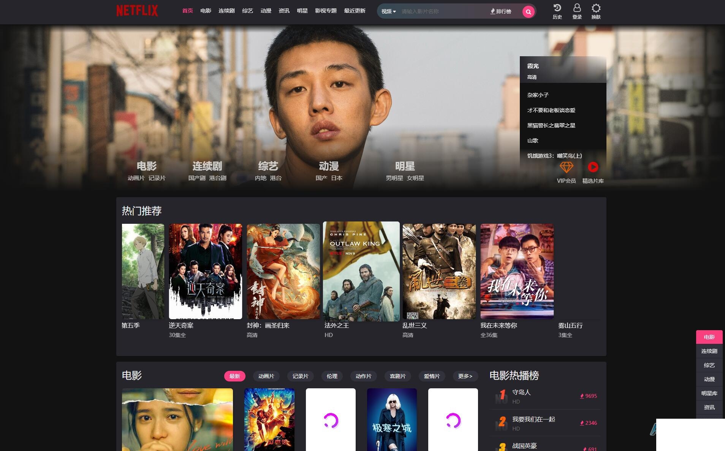
Task: Go to the 连续剧 nav menu item
Action: tap(226, 11)
